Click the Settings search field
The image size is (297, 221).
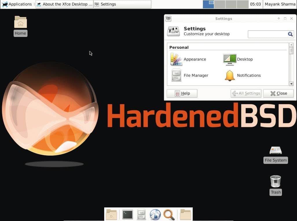271,34
